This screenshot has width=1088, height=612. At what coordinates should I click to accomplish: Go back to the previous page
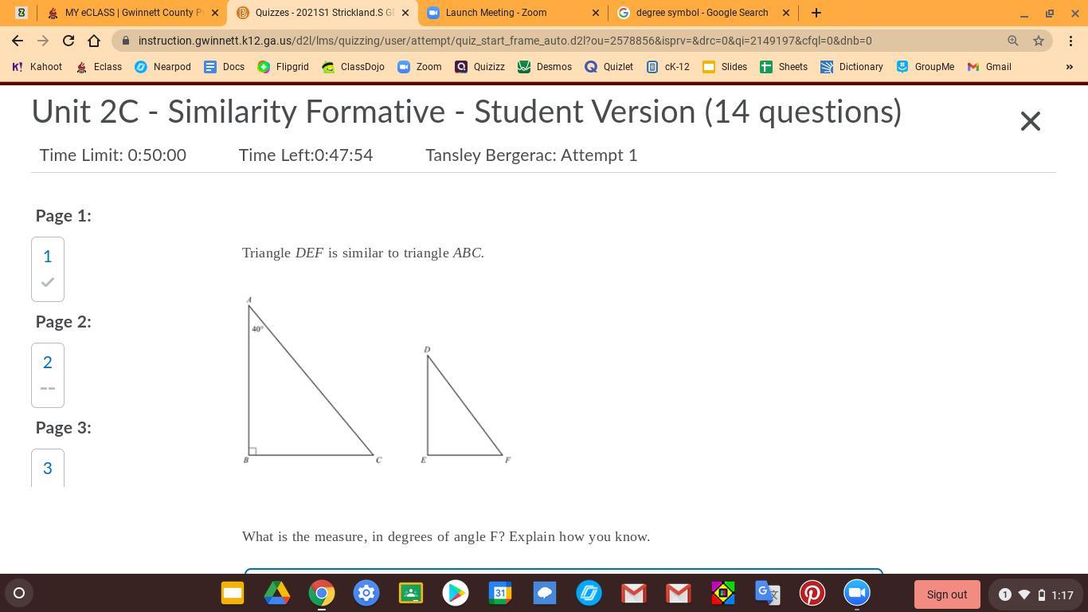[x=18, y=41]
